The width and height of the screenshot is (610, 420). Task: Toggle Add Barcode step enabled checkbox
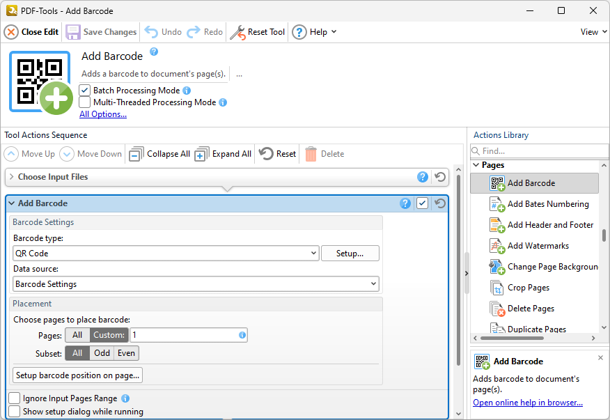point(423,203)
